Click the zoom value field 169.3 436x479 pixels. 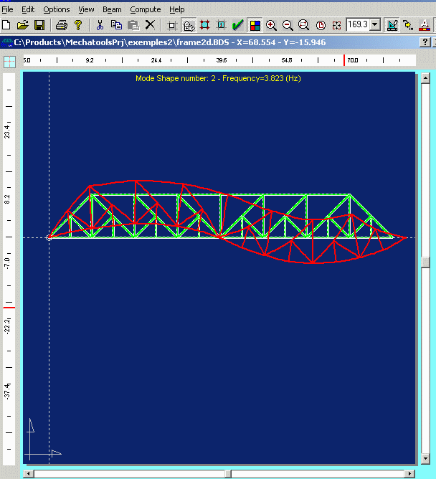click(358, 24)
